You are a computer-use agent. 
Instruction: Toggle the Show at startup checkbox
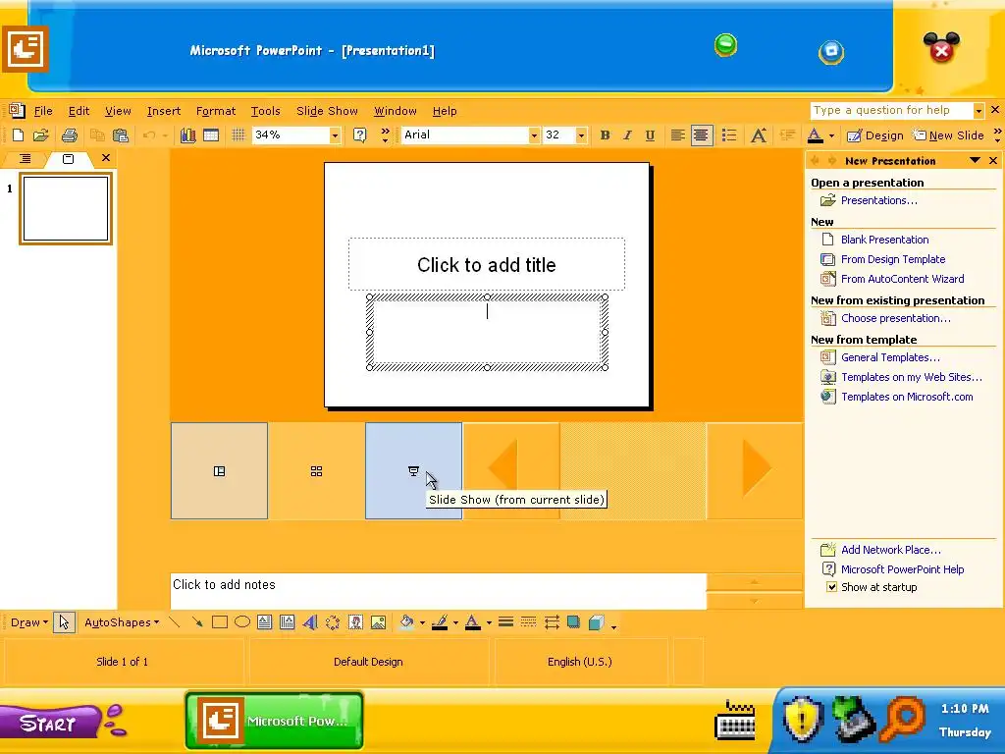pos(831,587)
